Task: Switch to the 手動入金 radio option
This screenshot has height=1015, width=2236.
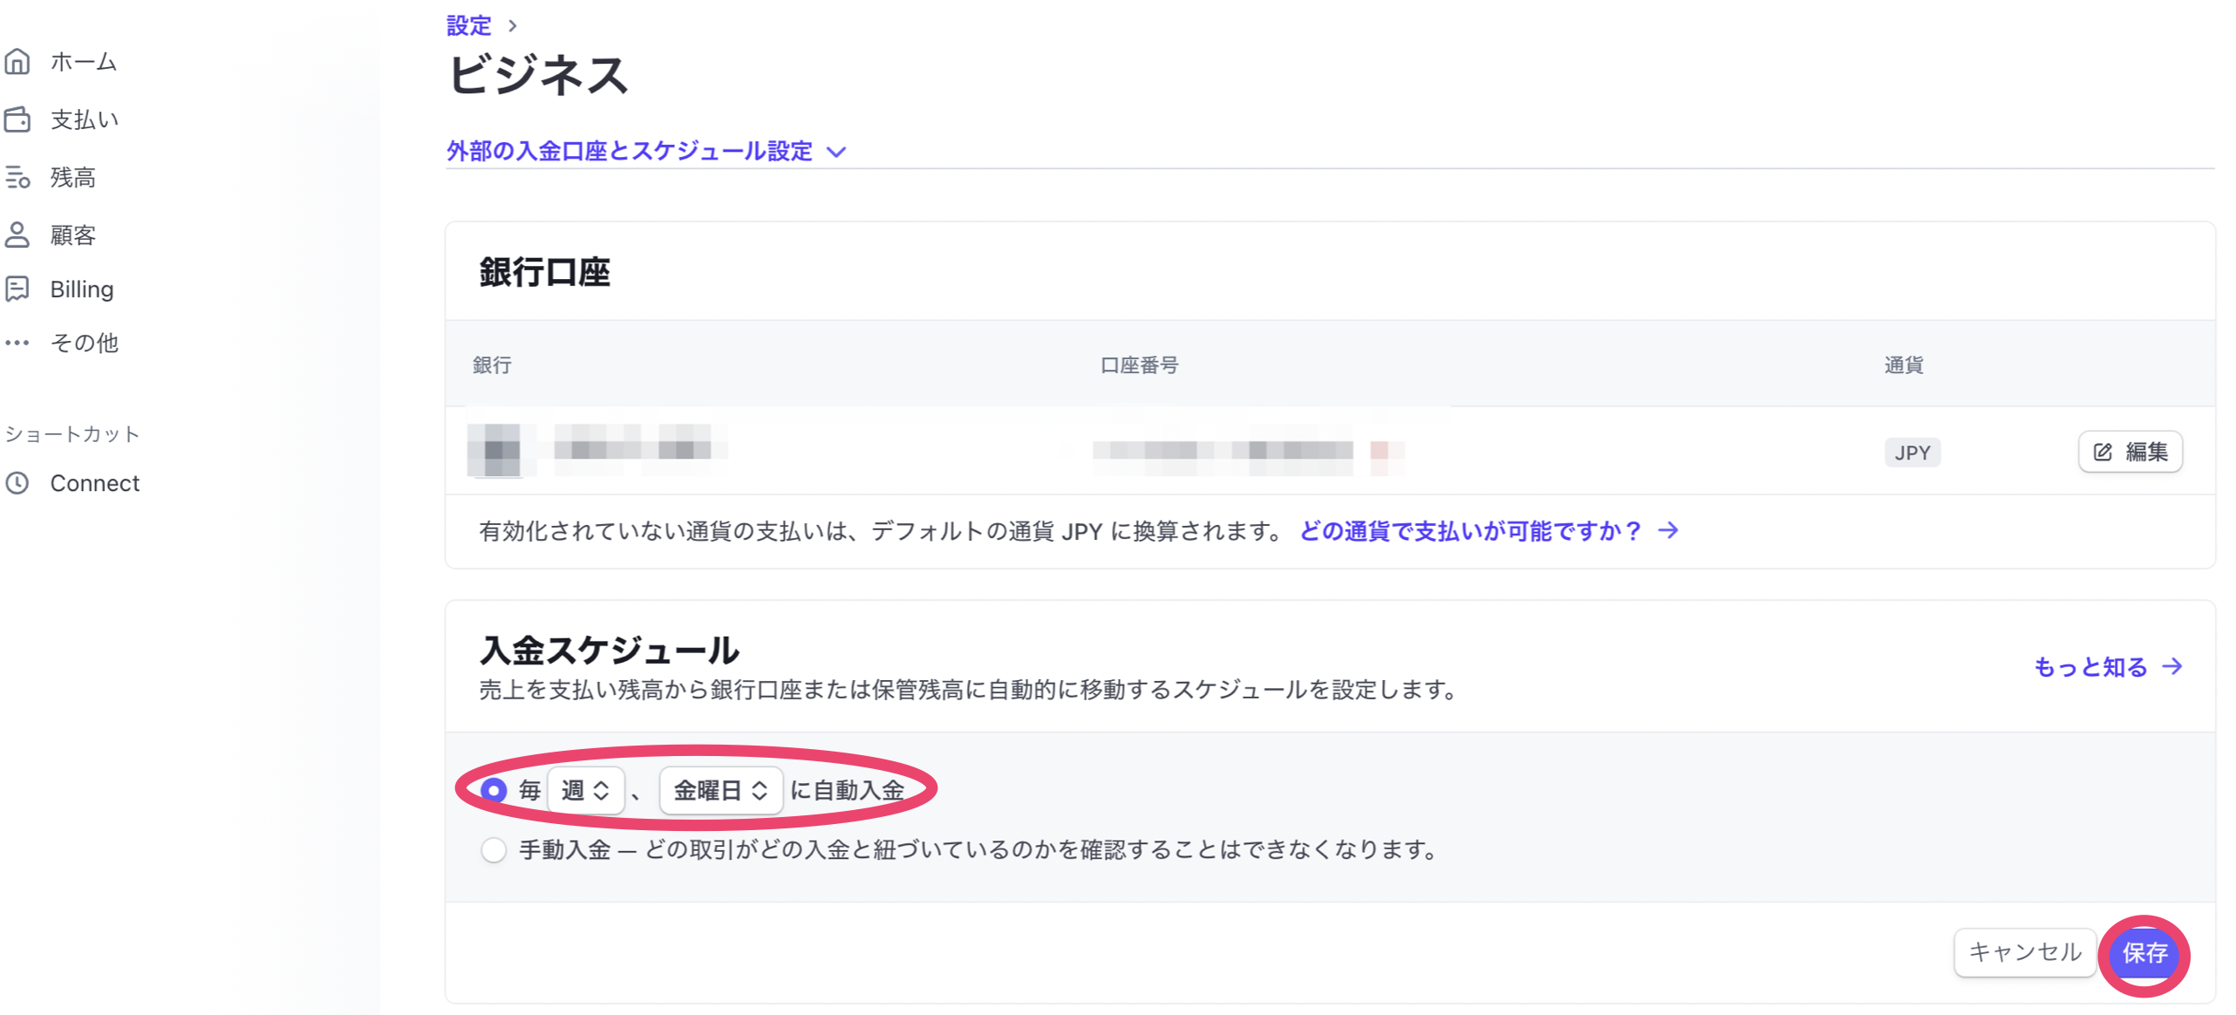Action: pyautogui.click(x=494, y=849)
